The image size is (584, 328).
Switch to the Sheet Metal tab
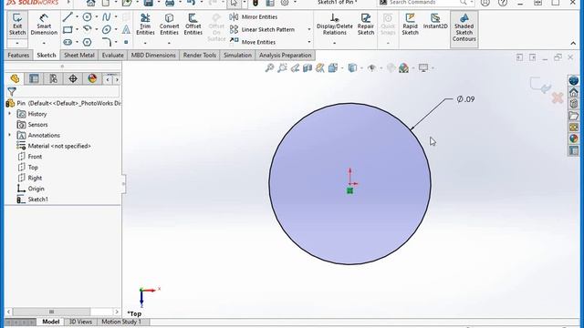[79, 55]
